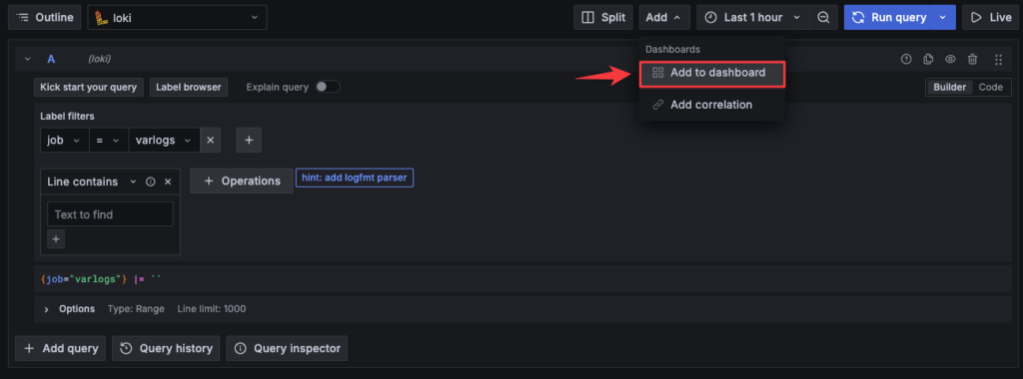Image resolution: width=1023 pixels, height=379 pixels.
Task: Open the equals operator dropdown
Action: (x=109, y=140)
